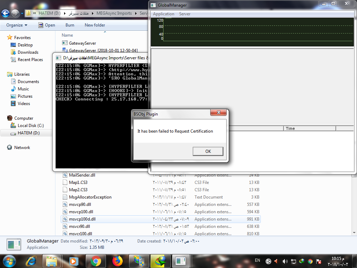Sort files by the Name column header

coord(67,35)
